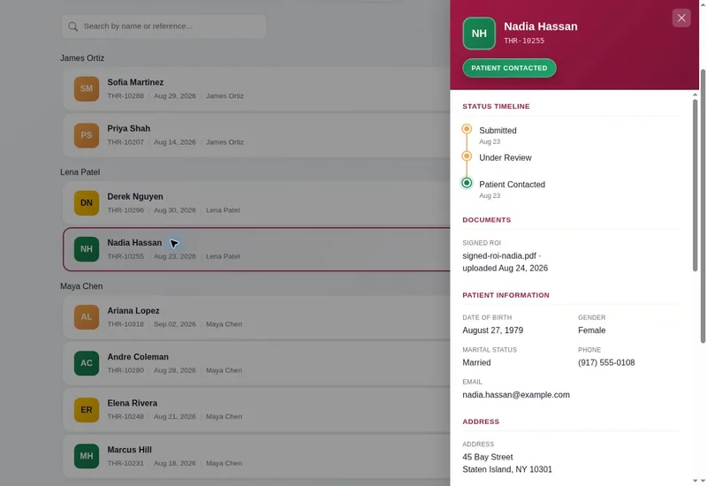This screenshot has width=707, height=486.
Task: Close the Nadia Hassan detail panel
Action: coord(680,18)
